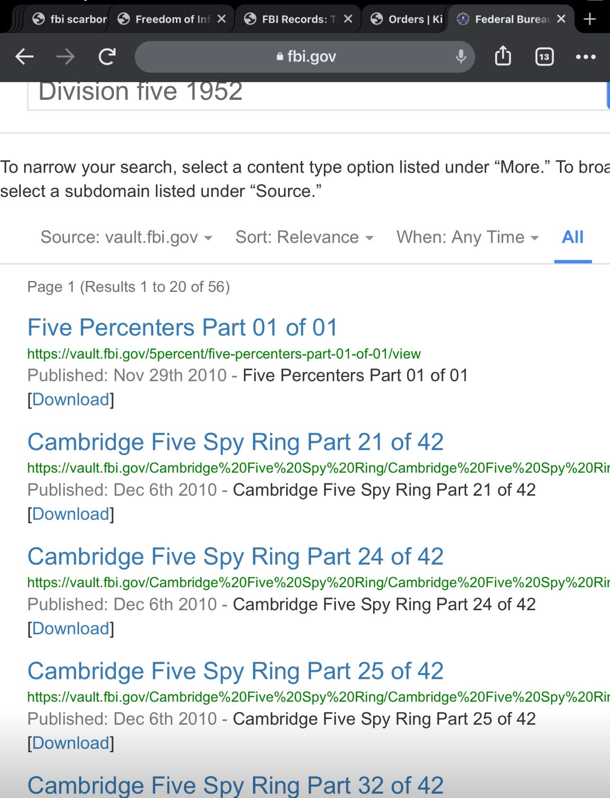The height and width of the screenshot is (798, 610).
Task: Close the Freedom of Inf tab
Action: click(x=221, y=19)
